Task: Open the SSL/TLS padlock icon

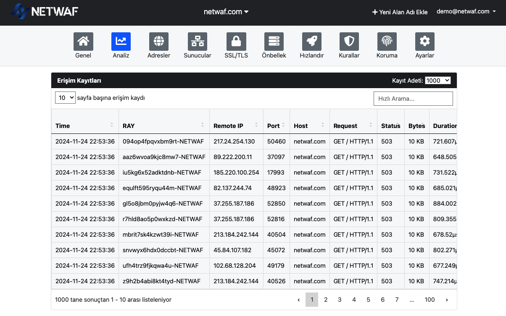Action: click(x=236, y=42)
